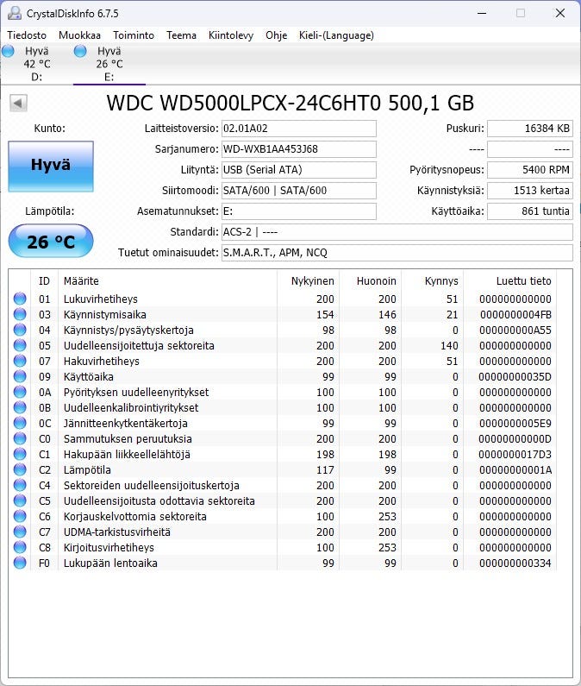Click status orb of Käynnistys/pysäytyskertoja row
Image resolution: width=581 pixels, height=686 pixels.
pos(20,330)
